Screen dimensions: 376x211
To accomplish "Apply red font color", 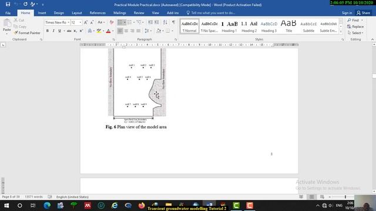I will coord(108,30).
